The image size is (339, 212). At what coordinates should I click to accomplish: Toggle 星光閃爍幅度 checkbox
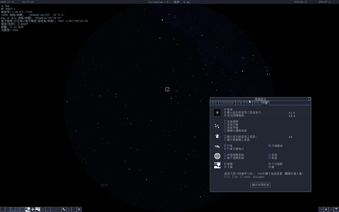point(225,115)
